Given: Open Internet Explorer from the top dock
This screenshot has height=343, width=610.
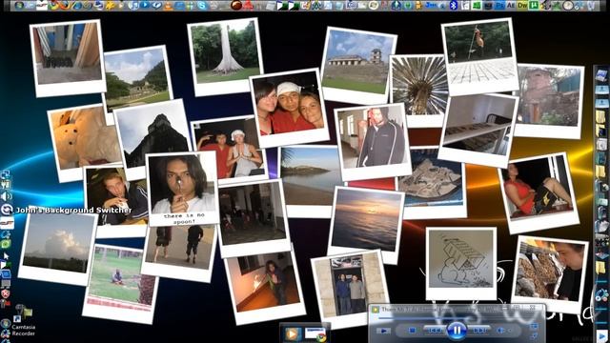Looking at the screenshot, I should [x=77, y=6].
